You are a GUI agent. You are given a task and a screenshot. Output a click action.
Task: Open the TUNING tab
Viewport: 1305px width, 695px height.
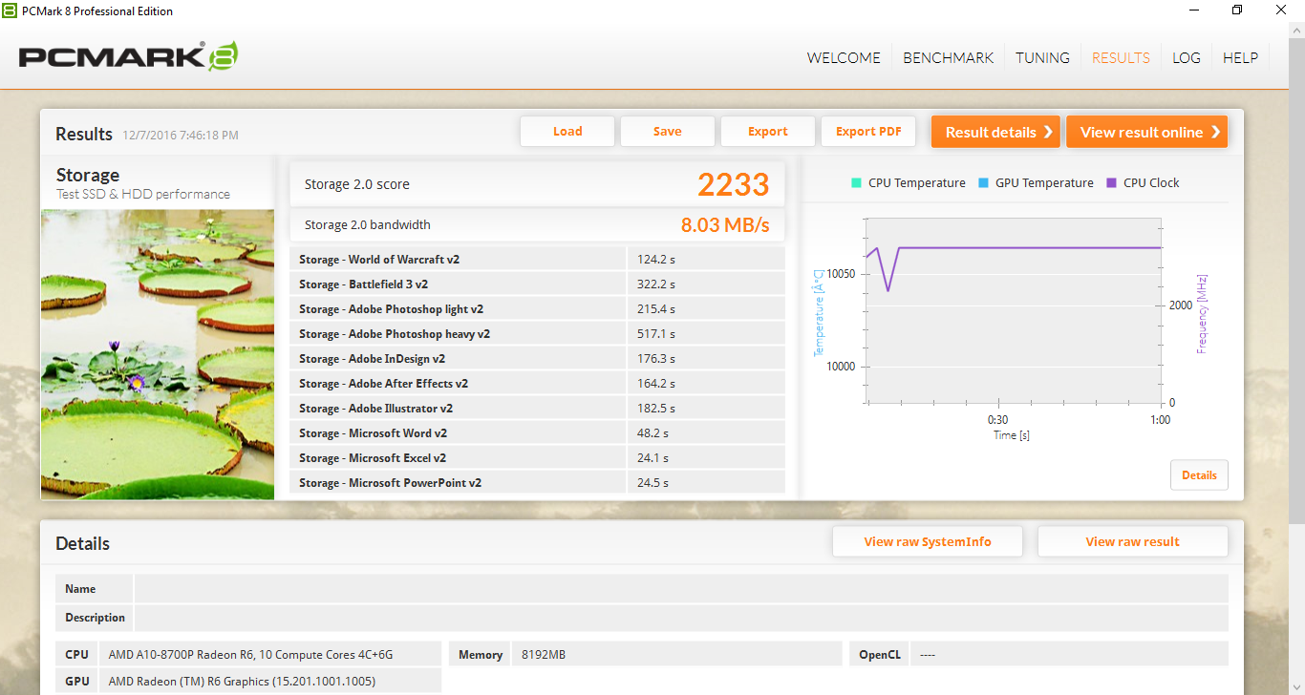point(1042,57)
